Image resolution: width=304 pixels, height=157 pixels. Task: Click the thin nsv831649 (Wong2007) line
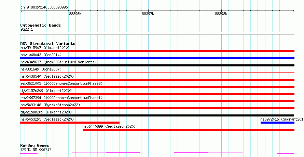pyautogui.click(x=157, y=72)
